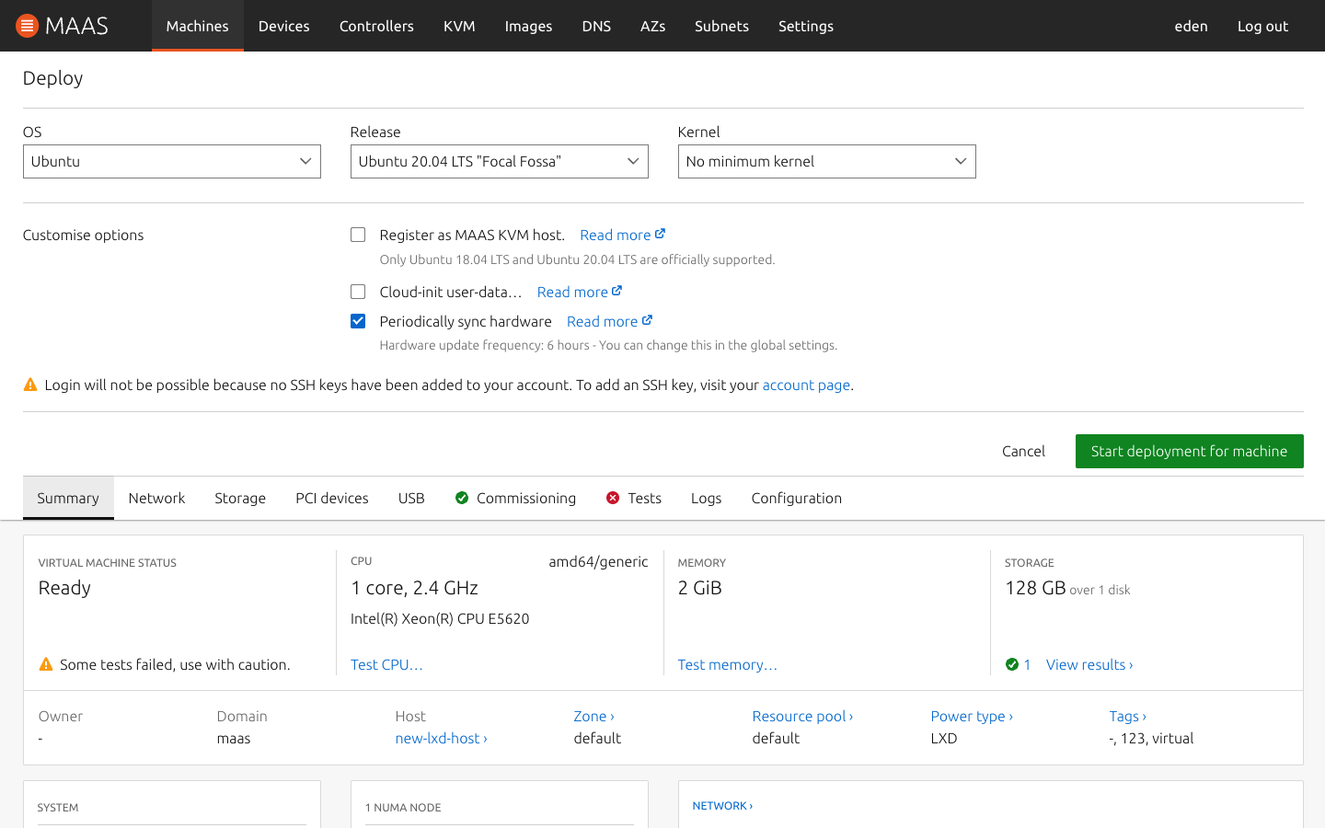Cancel the deploy form
1325x828 pixels.
[x=1023, y=451]
